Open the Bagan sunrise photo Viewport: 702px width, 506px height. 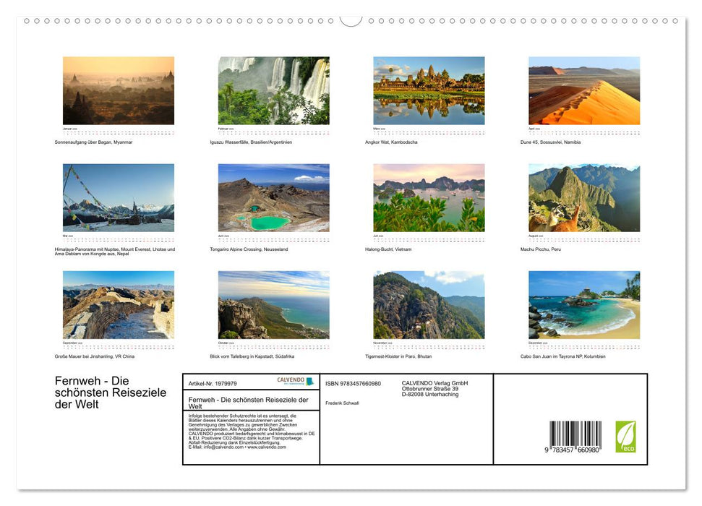pyautogui.click(x=119, y=91)
